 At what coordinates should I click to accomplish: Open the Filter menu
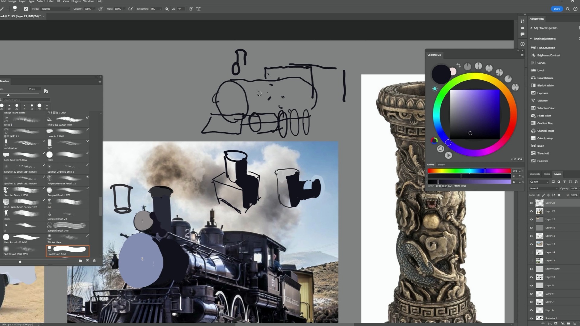click(x=50, y=2)
